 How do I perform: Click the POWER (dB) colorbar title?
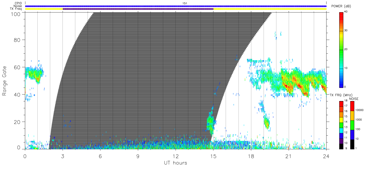point(341,6)
